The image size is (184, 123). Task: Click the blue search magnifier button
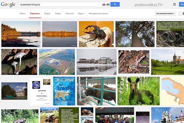(x=115, y=4)
